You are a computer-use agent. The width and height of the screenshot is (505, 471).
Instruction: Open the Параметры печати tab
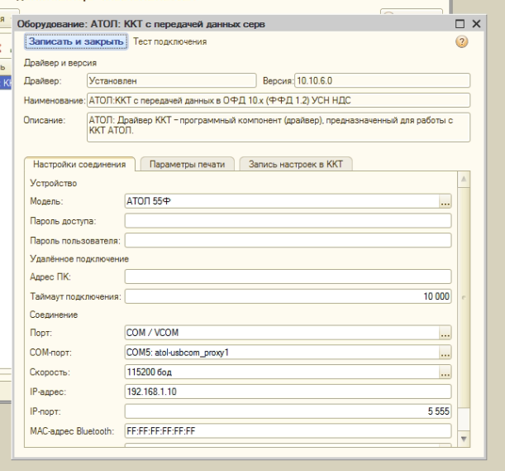pos(187,164)
